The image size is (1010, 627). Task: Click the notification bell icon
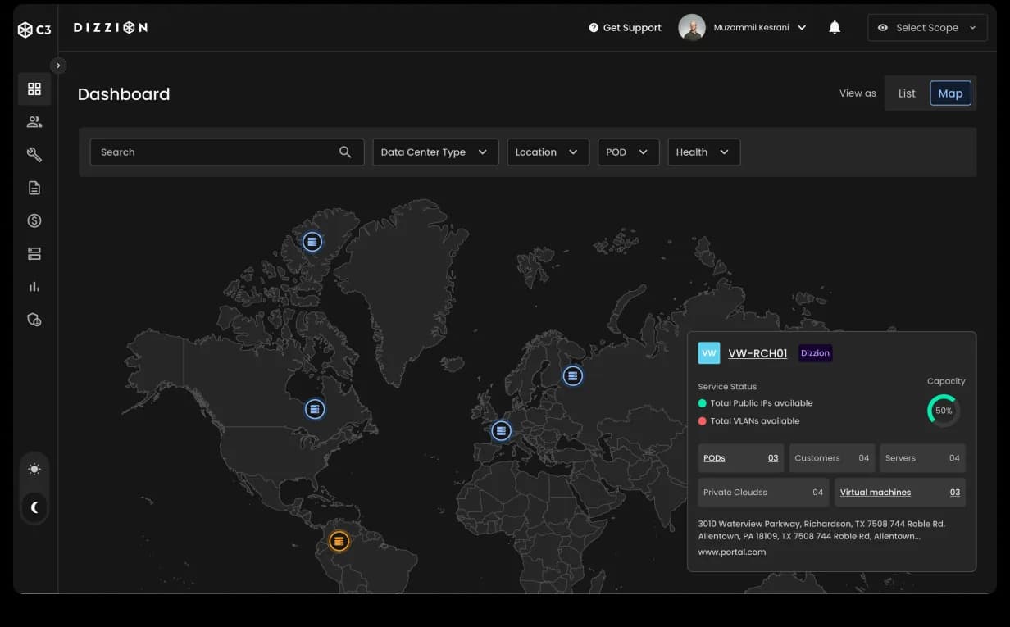click(835, 28)
